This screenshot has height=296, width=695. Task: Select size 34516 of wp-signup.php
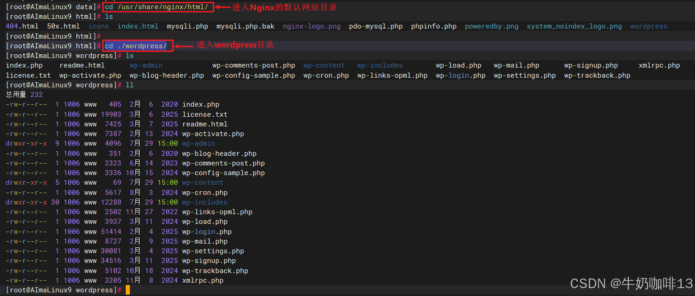(111, 261)
